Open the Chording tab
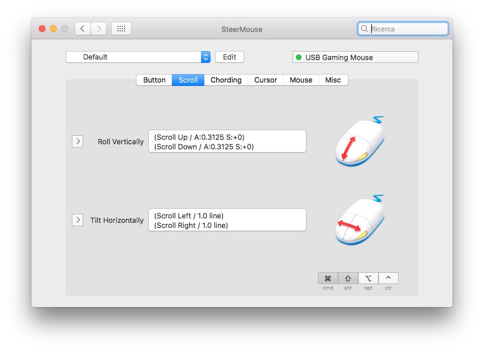 pos(226,80)
